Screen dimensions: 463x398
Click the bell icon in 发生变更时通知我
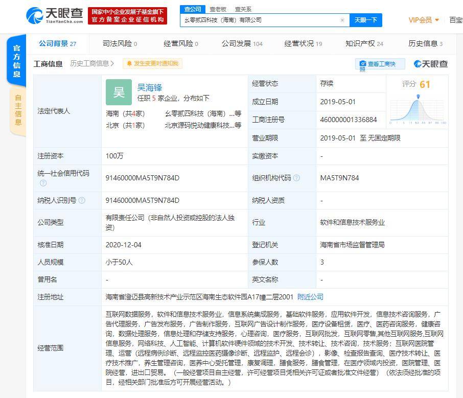tap(129, 63)
